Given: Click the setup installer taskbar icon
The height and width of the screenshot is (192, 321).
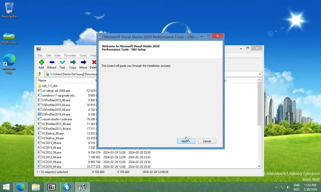Looking at the screenshot, I should [x=83, y=187].
